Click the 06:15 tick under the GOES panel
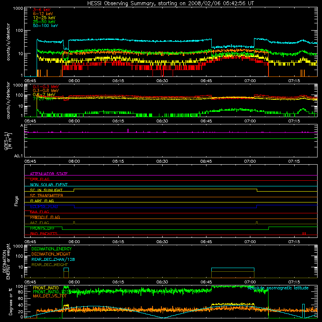This screenshot has width=322, height=322. (118, 161)
